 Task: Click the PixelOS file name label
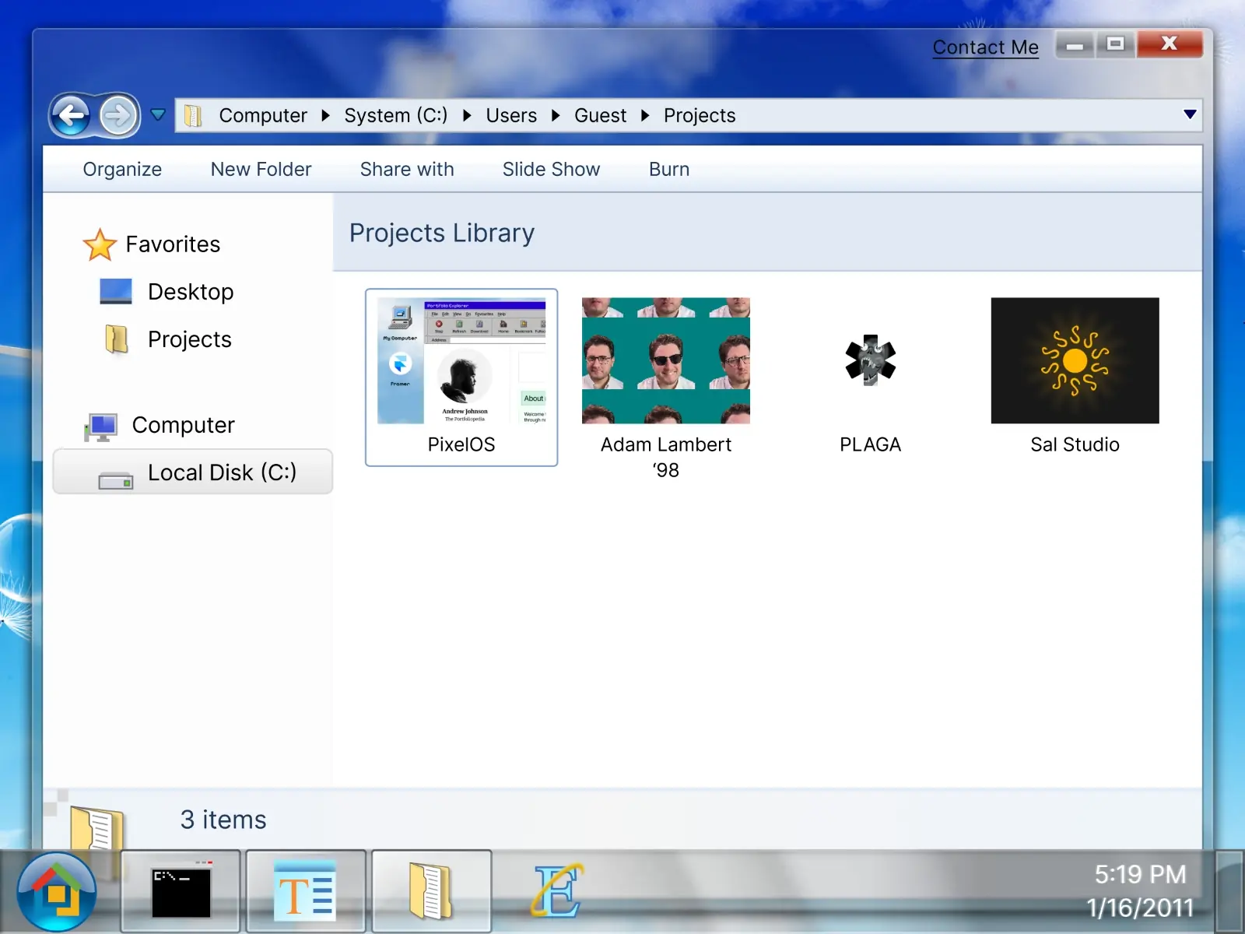(461, 444)
